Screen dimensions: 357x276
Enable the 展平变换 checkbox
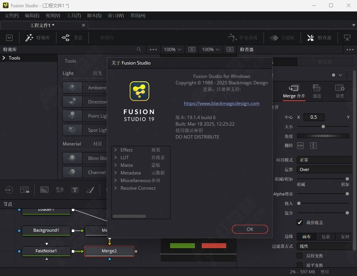pos(300,265)
